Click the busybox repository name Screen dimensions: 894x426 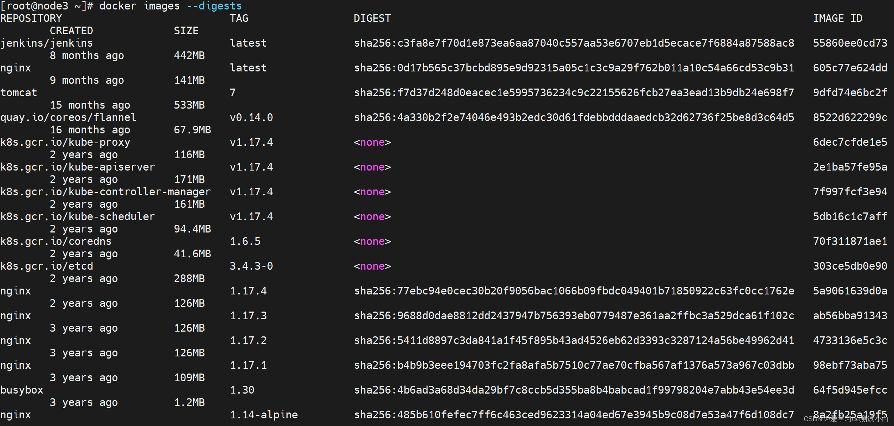(x=22, y=390)
